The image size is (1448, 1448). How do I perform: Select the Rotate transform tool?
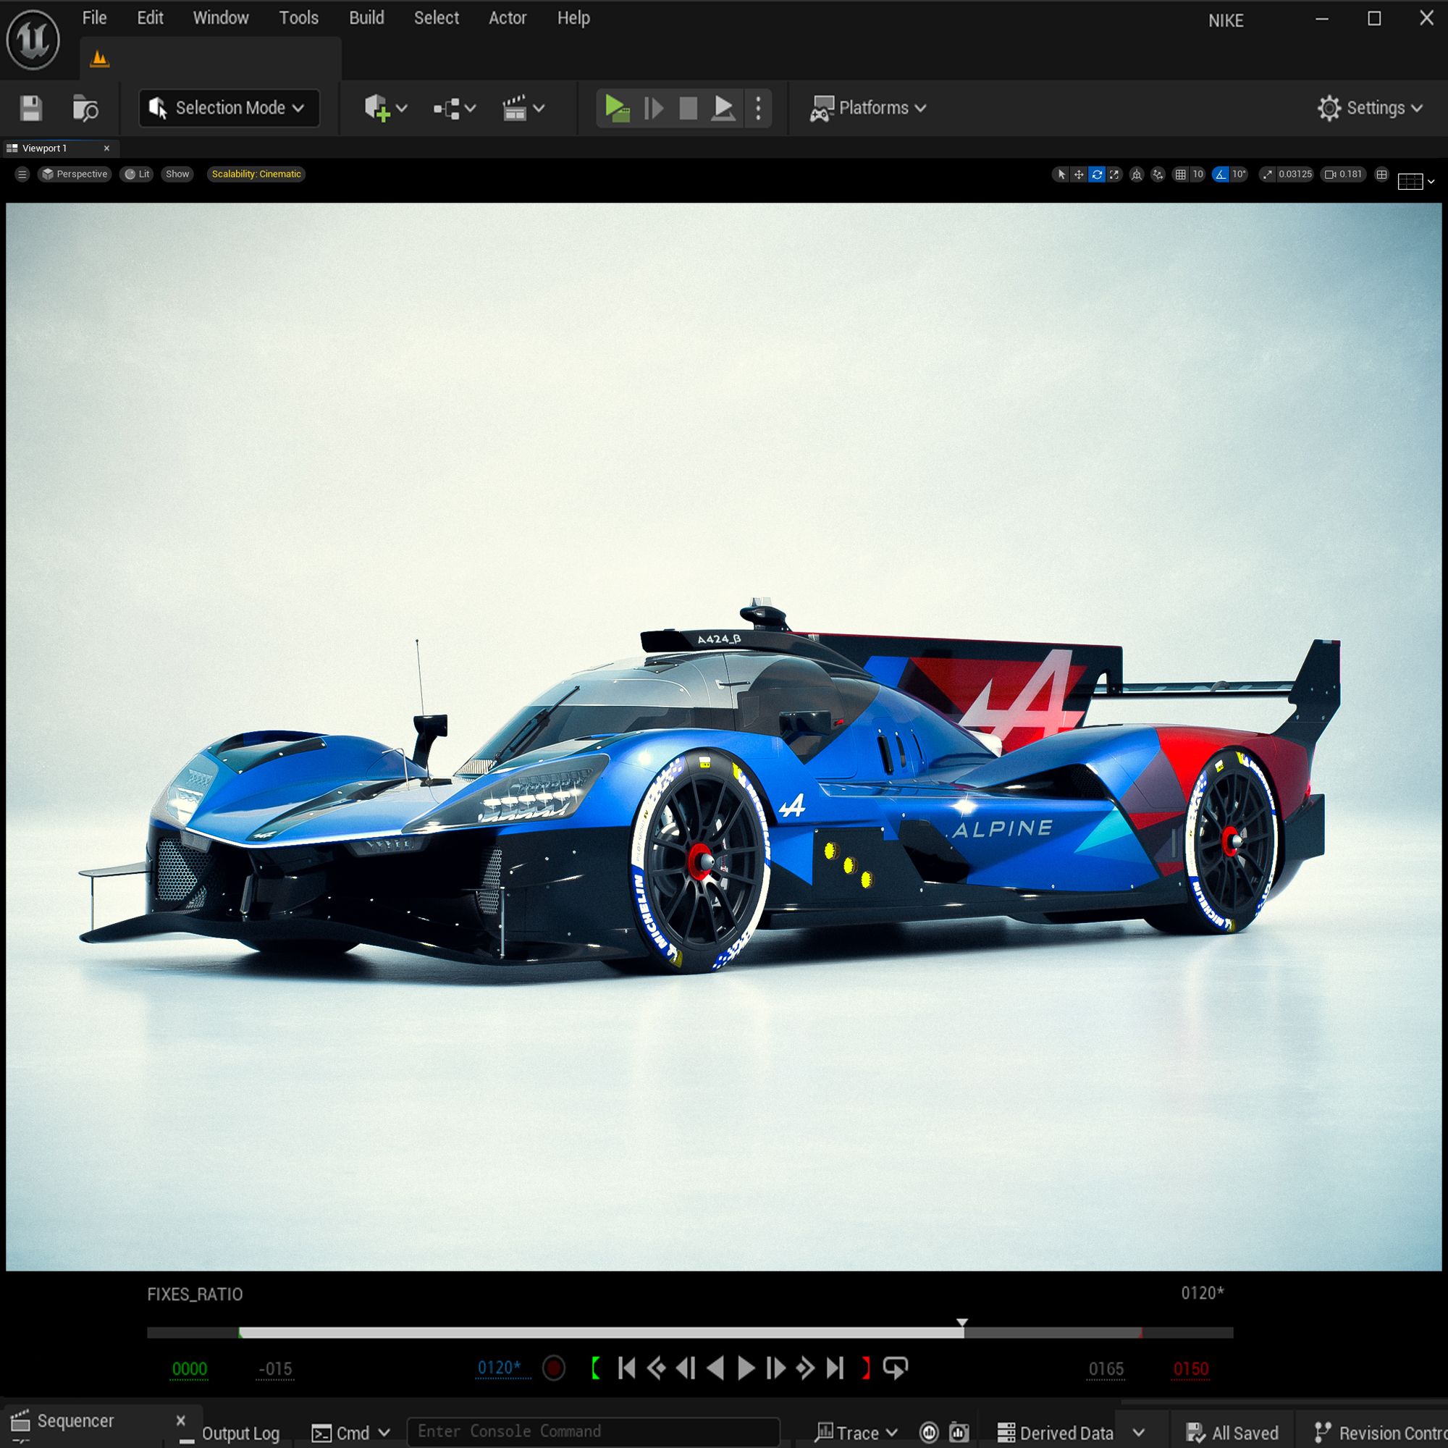pos(1096,174)
